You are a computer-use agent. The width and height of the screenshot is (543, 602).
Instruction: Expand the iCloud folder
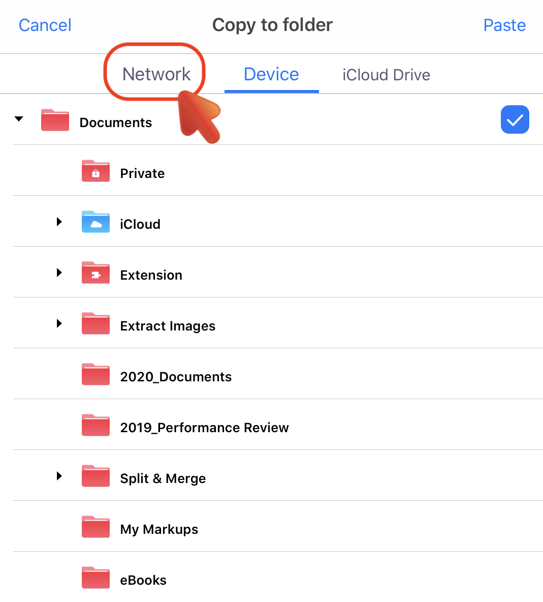[59, 222]
